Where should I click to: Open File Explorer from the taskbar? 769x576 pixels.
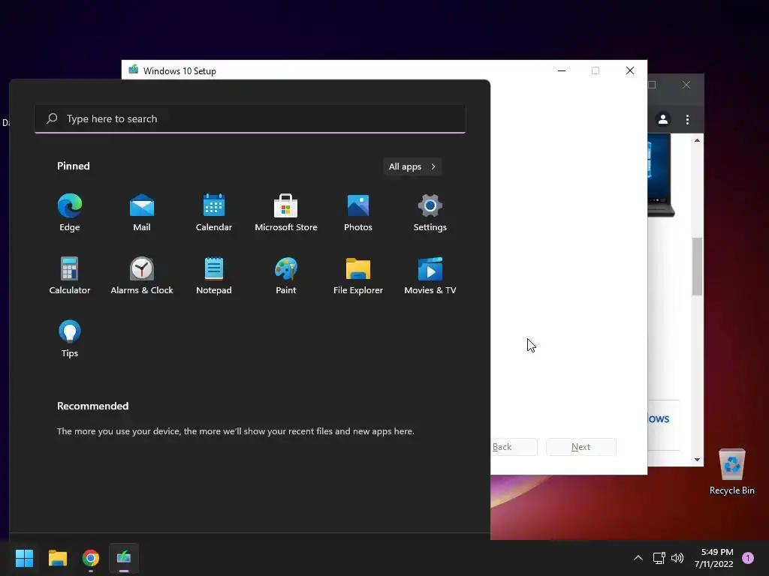(x=57, y=558)
